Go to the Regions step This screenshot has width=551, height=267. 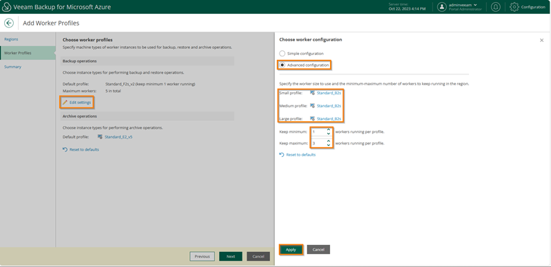click(x=11, y=39)
